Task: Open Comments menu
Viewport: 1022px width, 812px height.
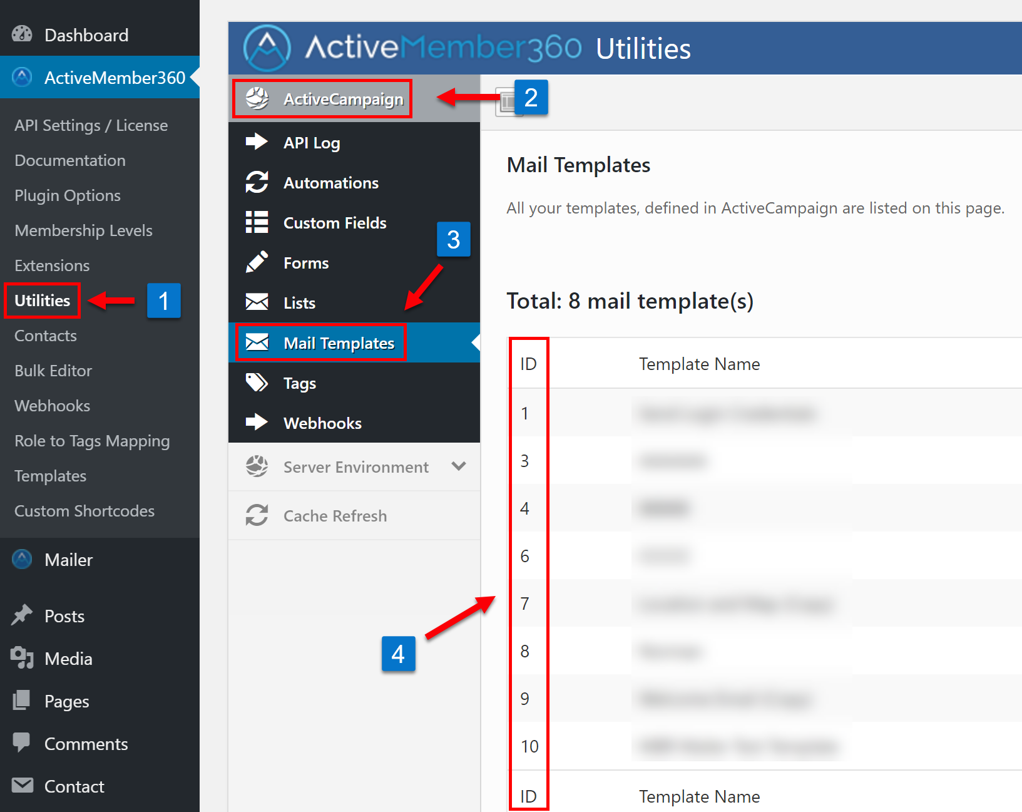Action: click(100, 744)
